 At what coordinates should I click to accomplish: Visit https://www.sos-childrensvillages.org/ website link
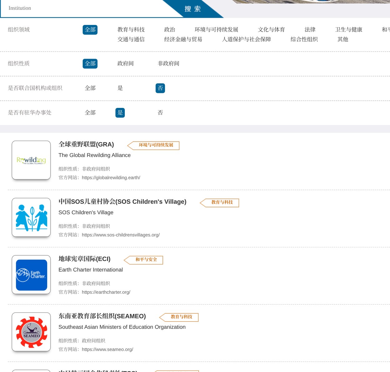pyautogui.click(x=121, y=235)
